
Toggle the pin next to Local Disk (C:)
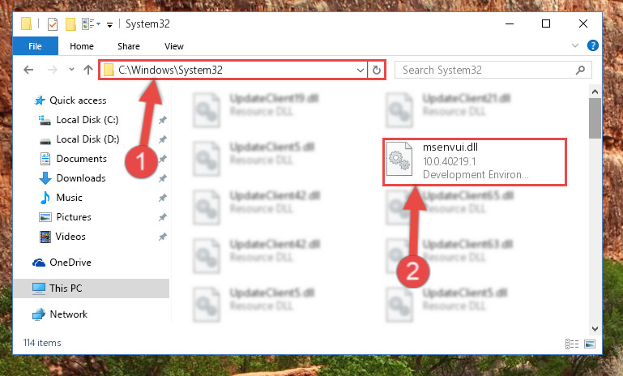(x=163, y=120)
